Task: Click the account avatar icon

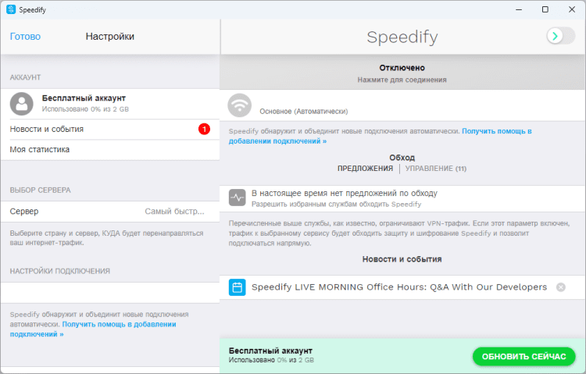Action: [x=22, y=104]
